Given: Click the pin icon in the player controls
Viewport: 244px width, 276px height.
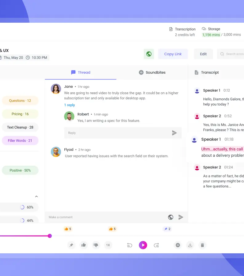Looking at the screenshot, I should pyautogui.click(x=71, y=245).
